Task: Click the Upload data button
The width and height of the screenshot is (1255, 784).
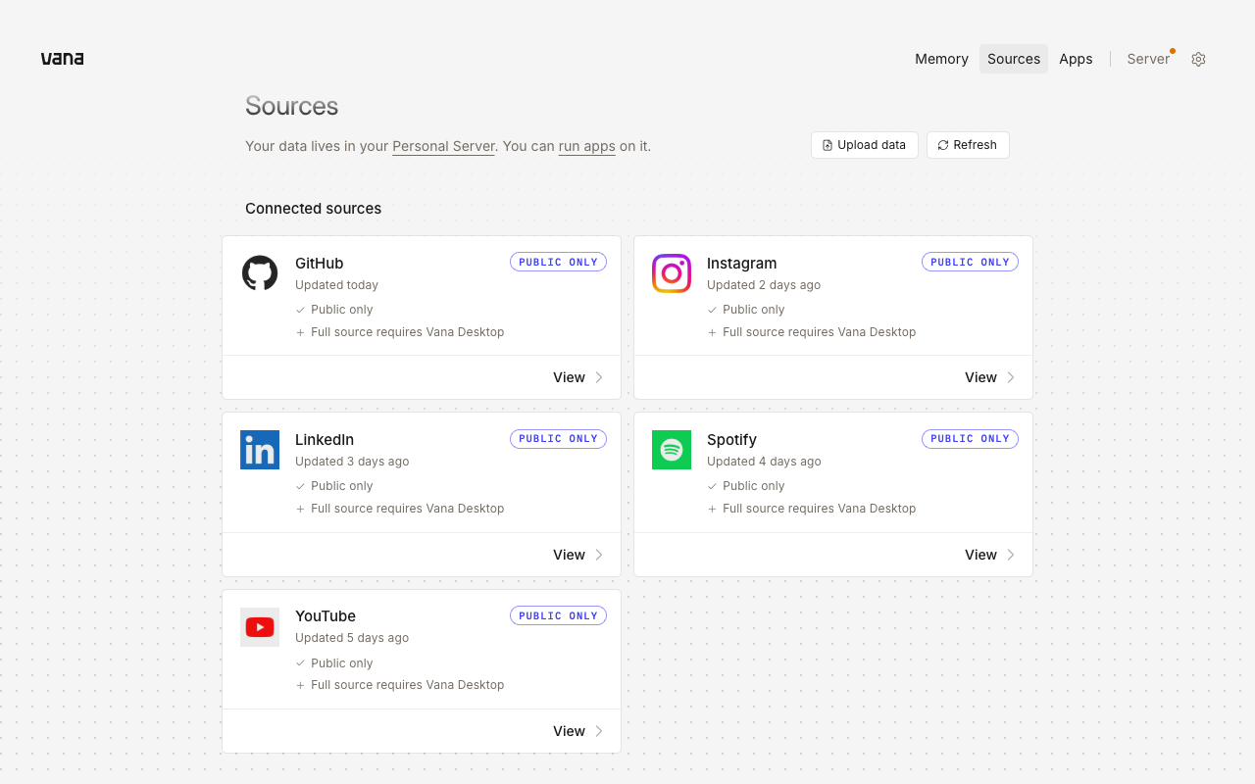Action: click(x=865, y=145)
